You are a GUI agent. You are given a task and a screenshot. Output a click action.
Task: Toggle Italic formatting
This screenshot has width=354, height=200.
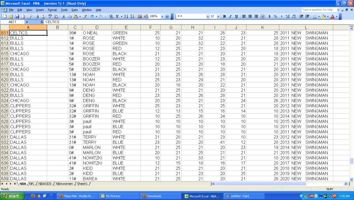230,17
